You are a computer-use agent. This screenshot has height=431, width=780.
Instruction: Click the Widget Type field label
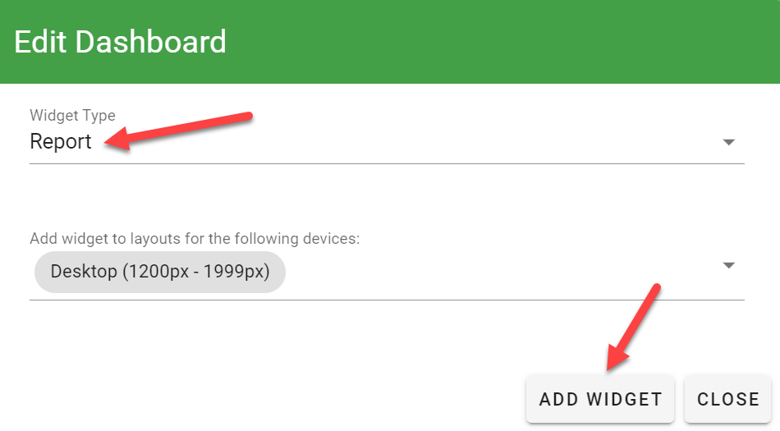point(72,116)
